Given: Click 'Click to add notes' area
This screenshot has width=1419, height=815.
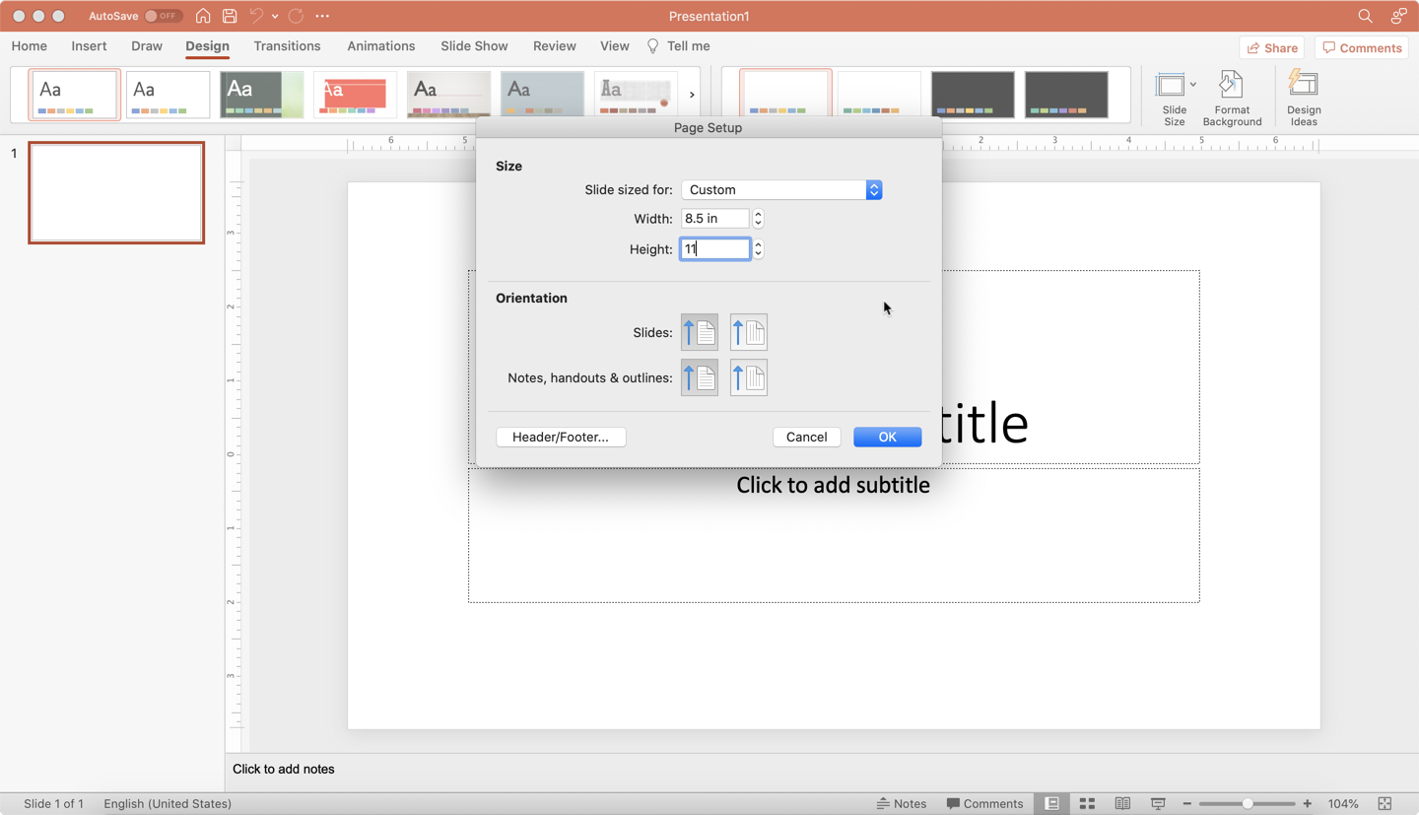Looking at the screenshot, I should click(284, 769).
